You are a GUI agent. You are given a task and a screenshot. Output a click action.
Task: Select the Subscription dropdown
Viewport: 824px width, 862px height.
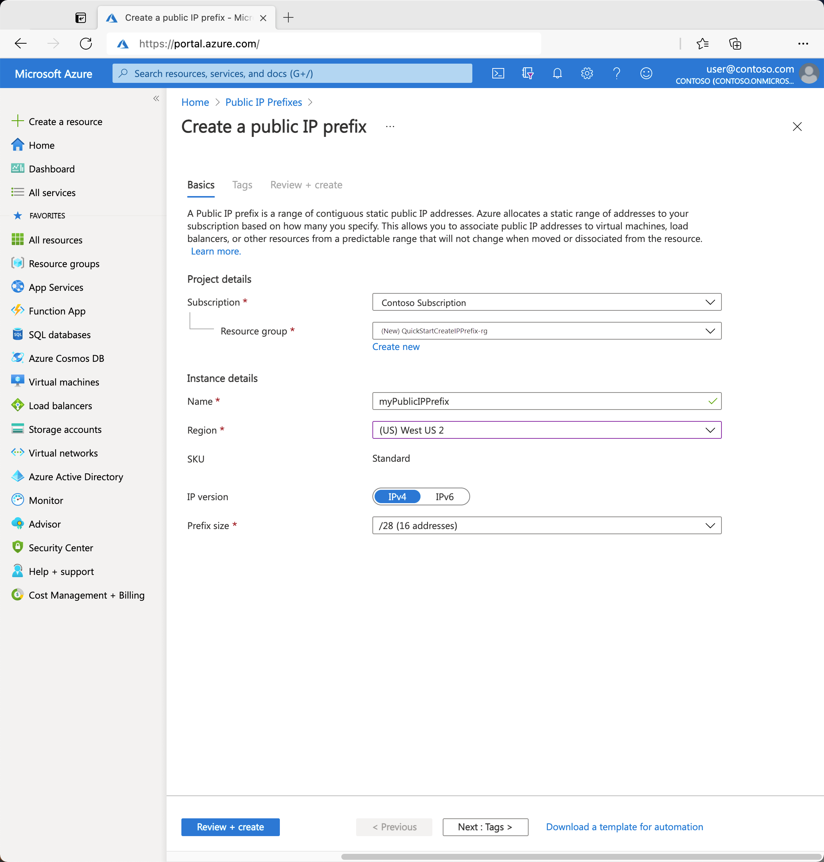pyautogui.click(x=546, y=302)
